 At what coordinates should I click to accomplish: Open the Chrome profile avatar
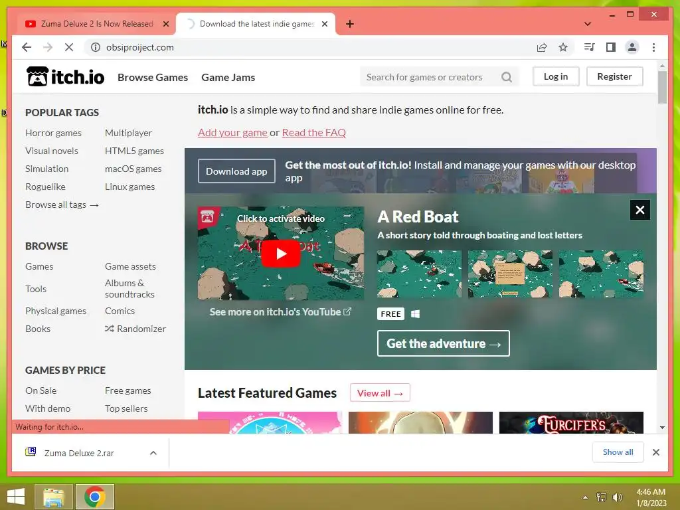tap(632, 47)
